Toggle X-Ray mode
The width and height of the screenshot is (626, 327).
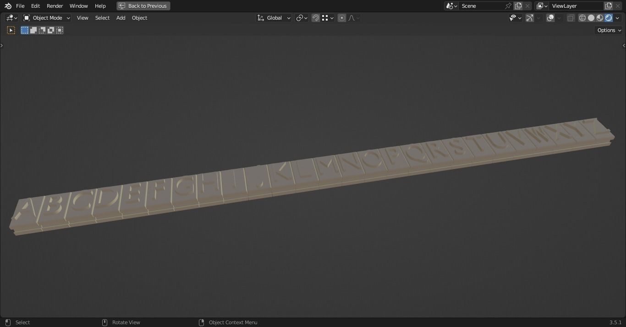[x=571, y=18]
